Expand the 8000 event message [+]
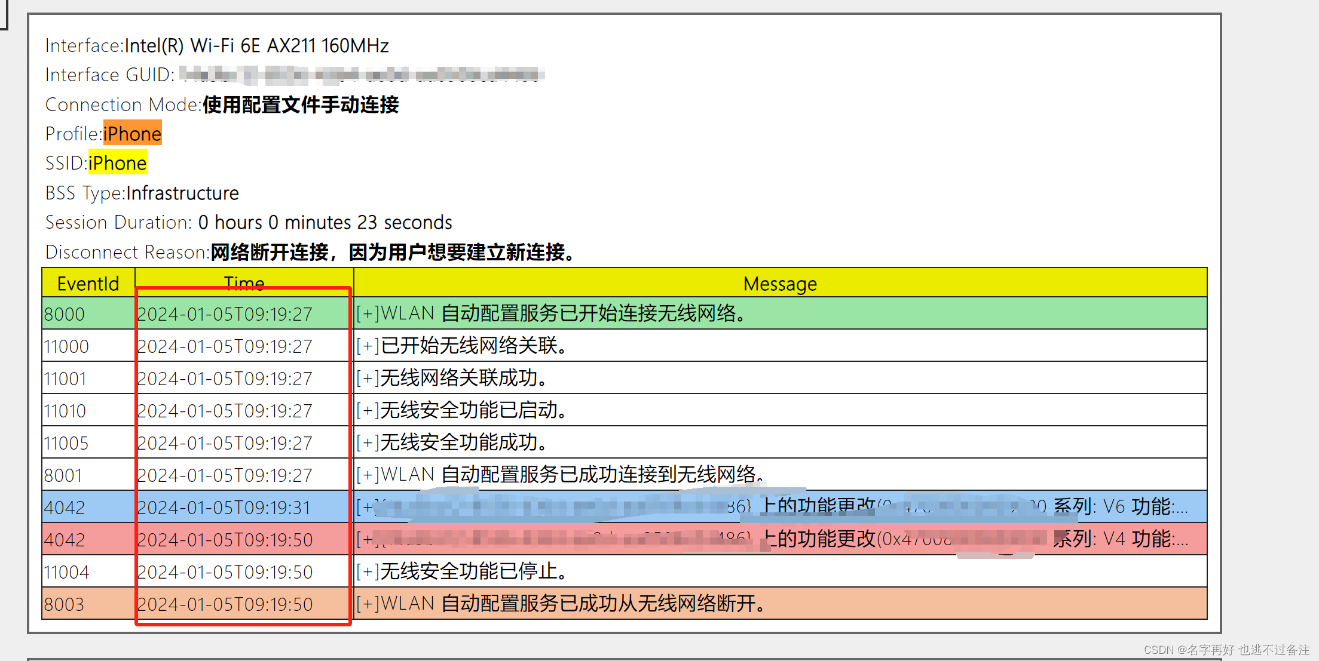1319x661 pixels. coord(368,313)
